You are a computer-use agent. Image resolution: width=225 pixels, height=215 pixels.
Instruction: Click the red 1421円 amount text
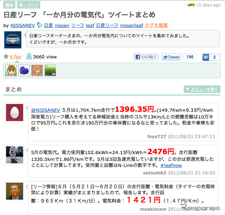pyautogui.click(x=143, y=200)
